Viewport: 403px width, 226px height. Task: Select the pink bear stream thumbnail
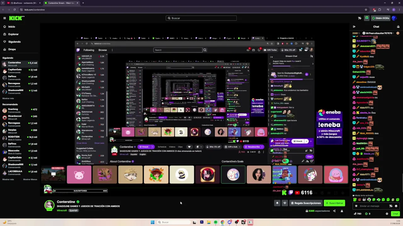pos(79,175)
